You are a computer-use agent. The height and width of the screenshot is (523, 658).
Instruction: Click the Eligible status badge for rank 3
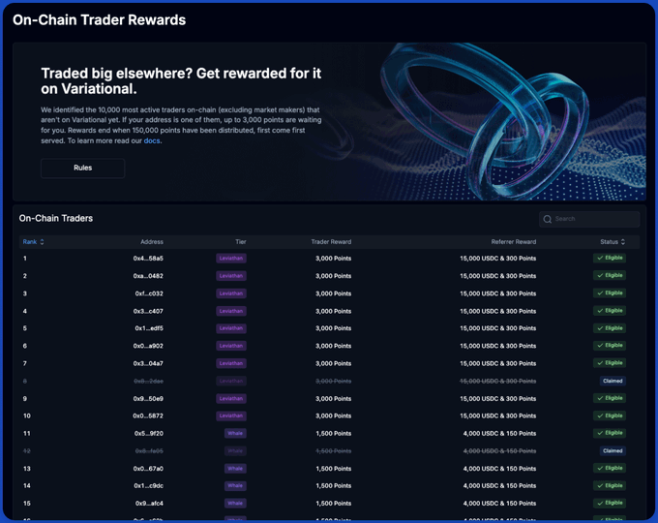click(610, 293)
